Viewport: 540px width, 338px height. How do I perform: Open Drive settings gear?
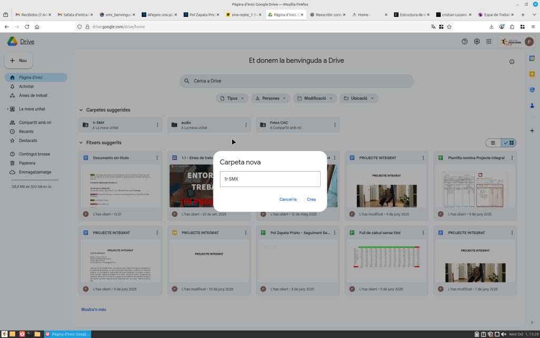[x=477, y=42]
